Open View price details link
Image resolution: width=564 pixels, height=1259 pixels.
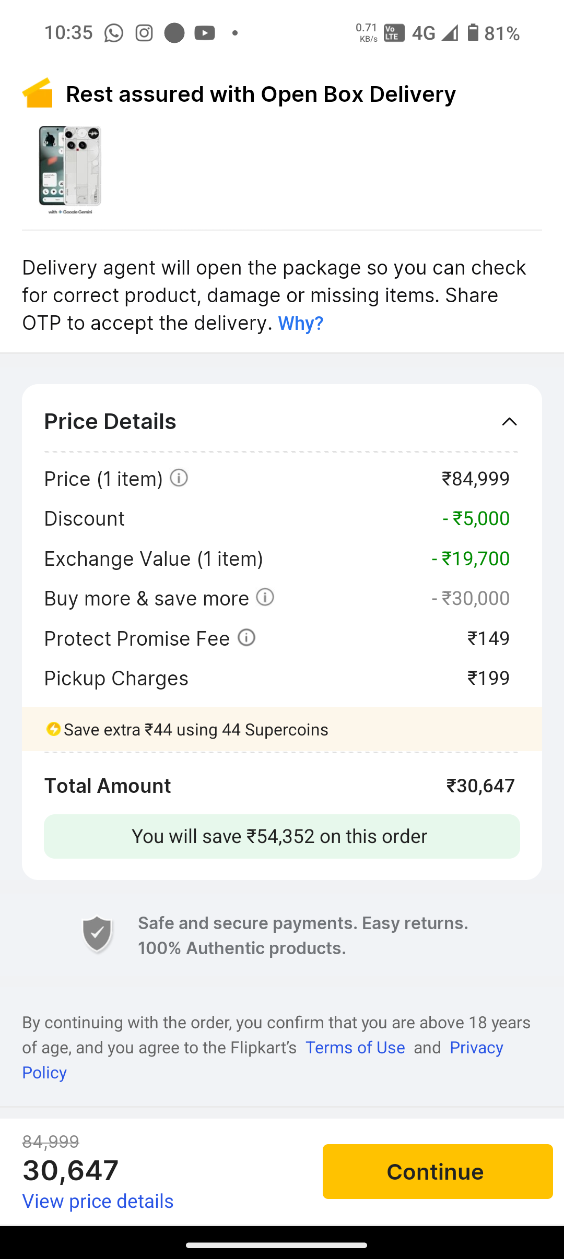click(x=98, y=1201)
